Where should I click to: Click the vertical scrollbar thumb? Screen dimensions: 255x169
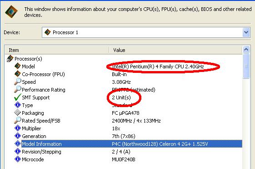246,66
